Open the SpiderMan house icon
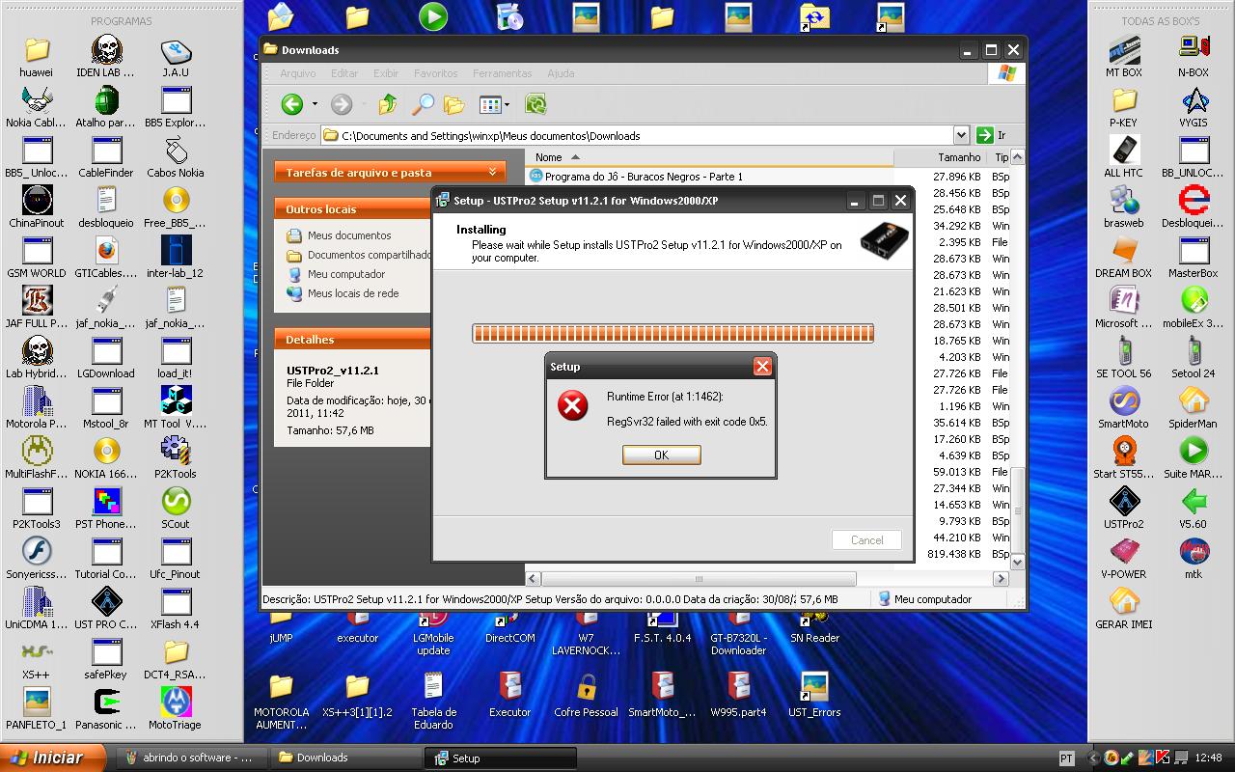 [x=1194, y=409]
